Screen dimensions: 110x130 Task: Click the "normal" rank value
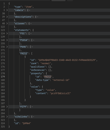46,63
